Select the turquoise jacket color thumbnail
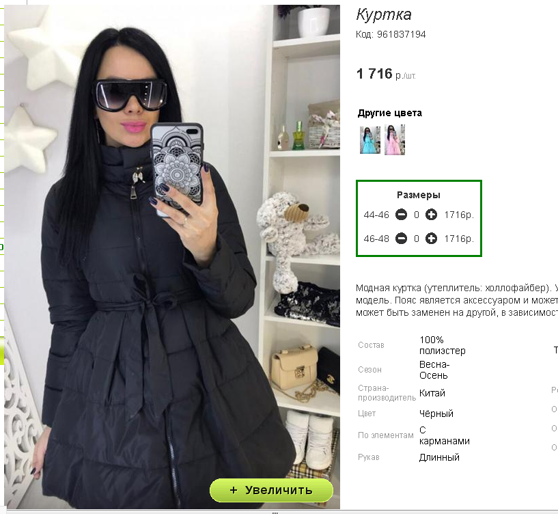 (x=370, y=139)
